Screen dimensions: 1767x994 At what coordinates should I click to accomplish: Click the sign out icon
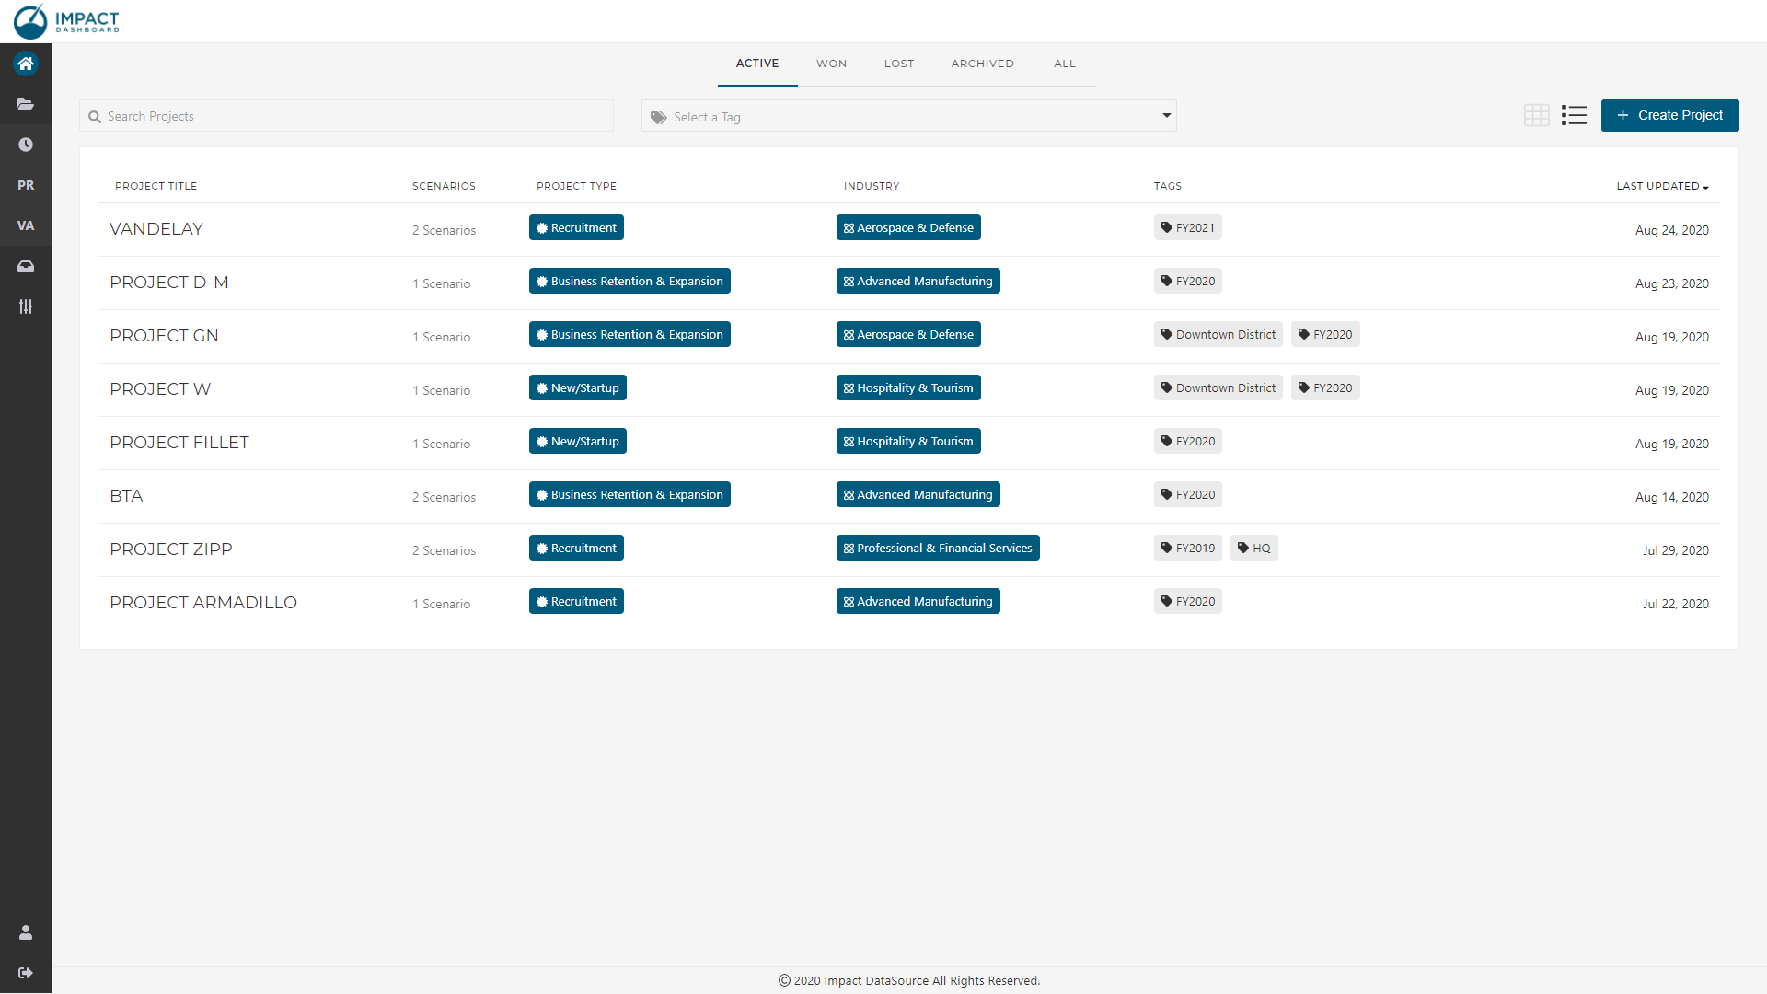pos(26,973)
